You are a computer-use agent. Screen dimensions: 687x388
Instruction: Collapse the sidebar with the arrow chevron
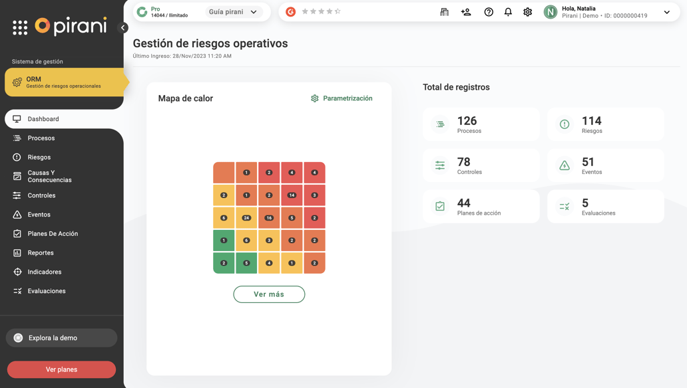[122, 28]
